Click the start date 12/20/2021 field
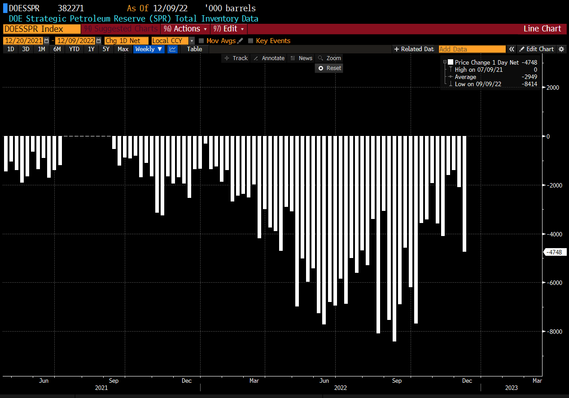 coord(23,40)
